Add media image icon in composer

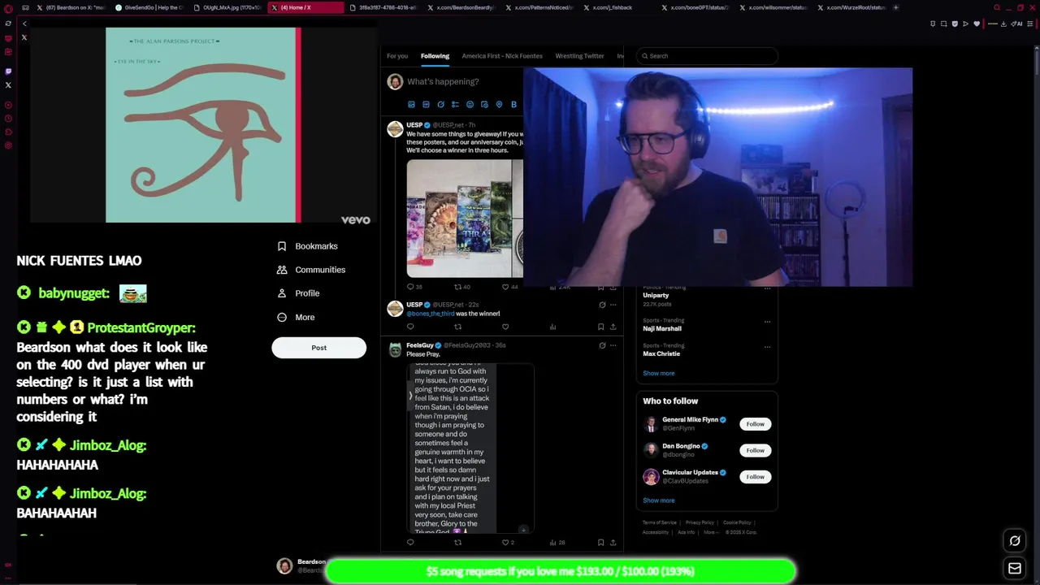(x=411, y=105)
